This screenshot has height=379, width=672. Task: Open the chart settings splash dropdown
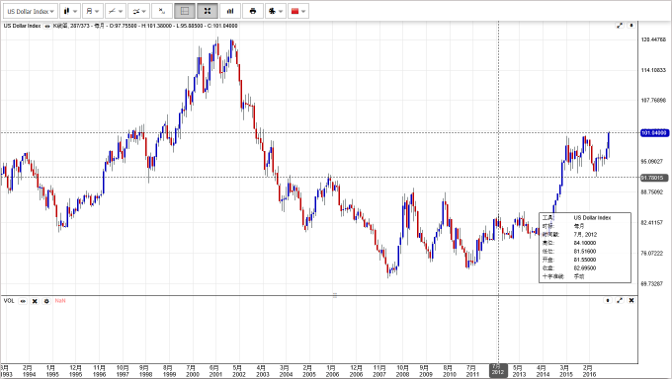(276, 11)
